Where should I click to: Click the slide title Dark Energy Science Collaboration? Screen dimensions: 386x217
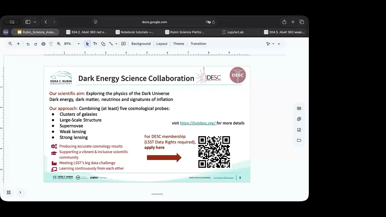tap(136, 78)
